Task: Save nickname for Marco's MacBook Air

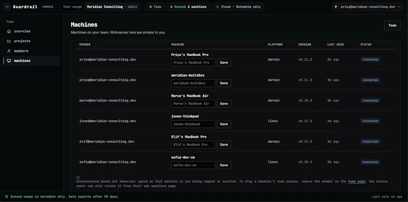Action: [x=224, y=104]
